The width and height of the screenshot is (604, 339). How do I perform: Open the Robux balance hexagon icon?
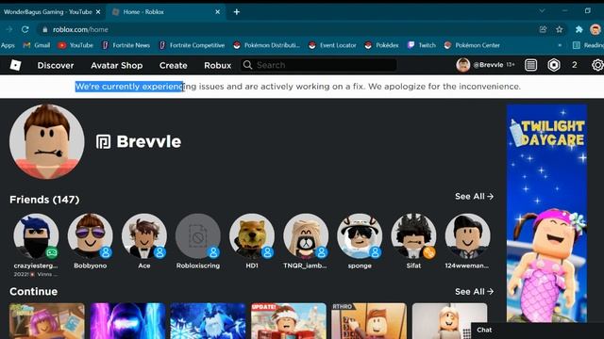click(x=554, y=65)
